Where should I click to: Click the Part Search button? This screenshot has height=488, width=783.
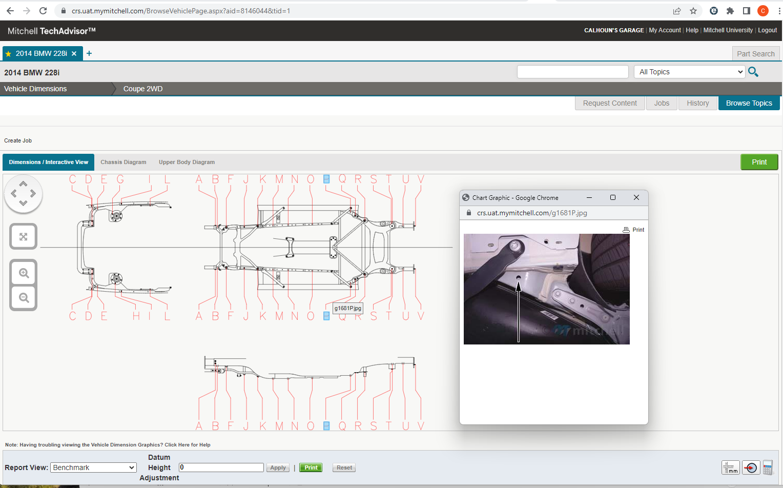(x=756, y=54)
